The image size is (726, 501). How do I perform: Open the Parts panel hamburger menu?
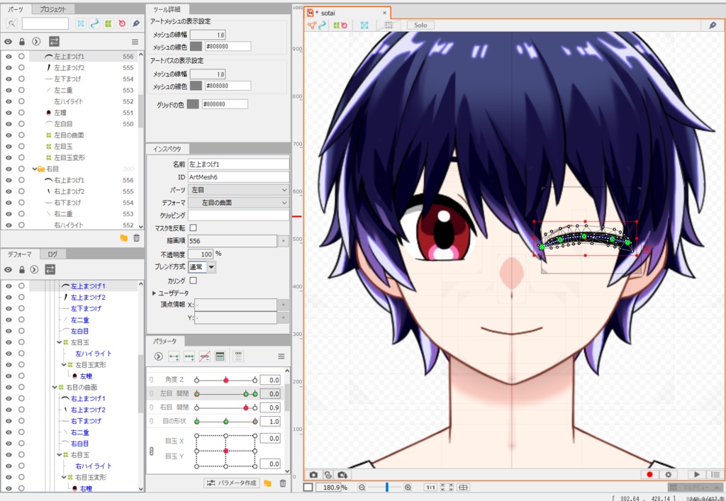(x=135, y=42)
